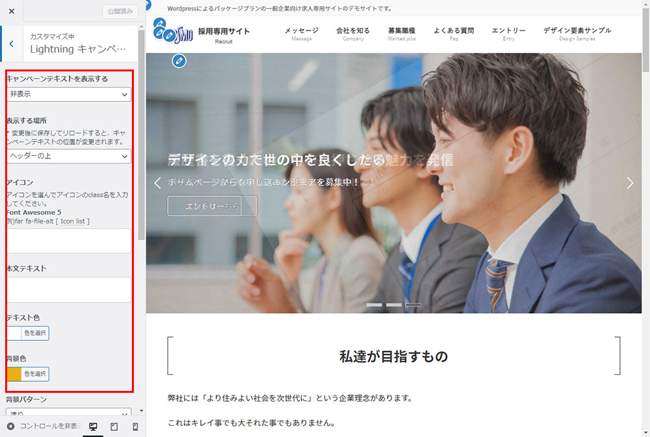Open the Icon list link
This screenshot has height=437, width=650.
click(x=75, y=221)
